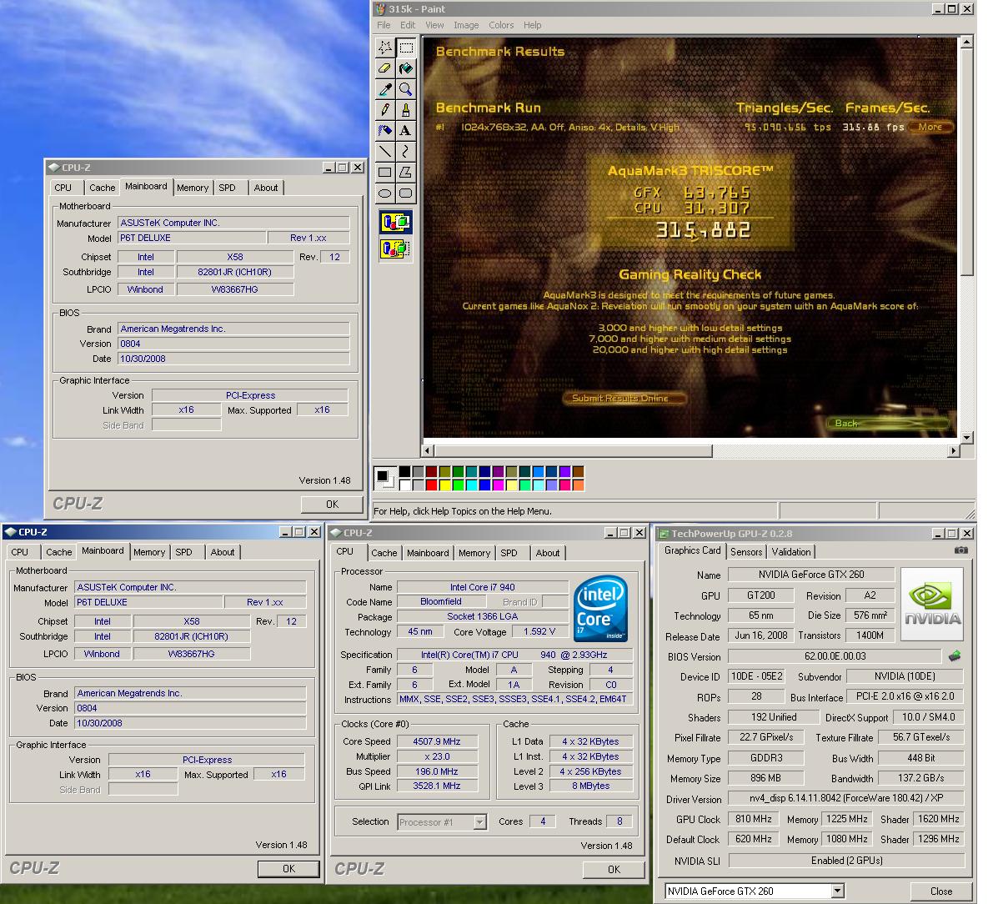Choose the Fill With Color bucket tool
This screenshot has height=904, width=988.
[406, 68]
